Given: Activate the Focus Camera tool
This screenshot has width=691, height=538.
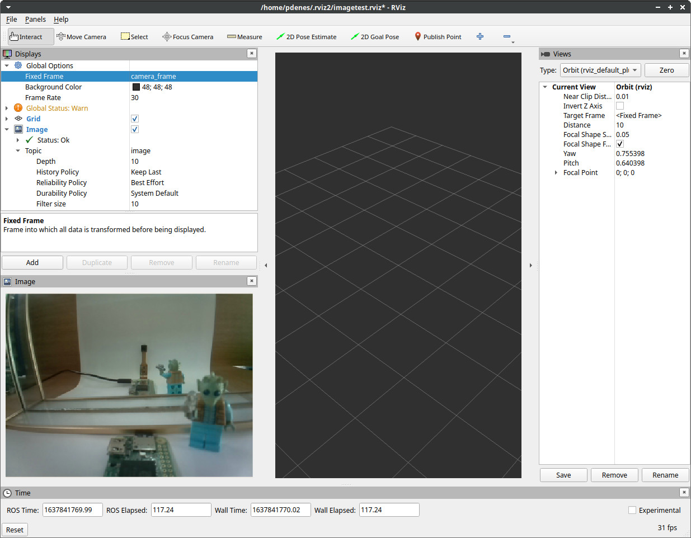Looking at the screenshot, I should point(188,36).
